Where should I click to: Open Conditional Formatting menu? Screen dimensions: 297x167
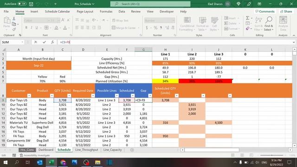click(x=187, y=24)
